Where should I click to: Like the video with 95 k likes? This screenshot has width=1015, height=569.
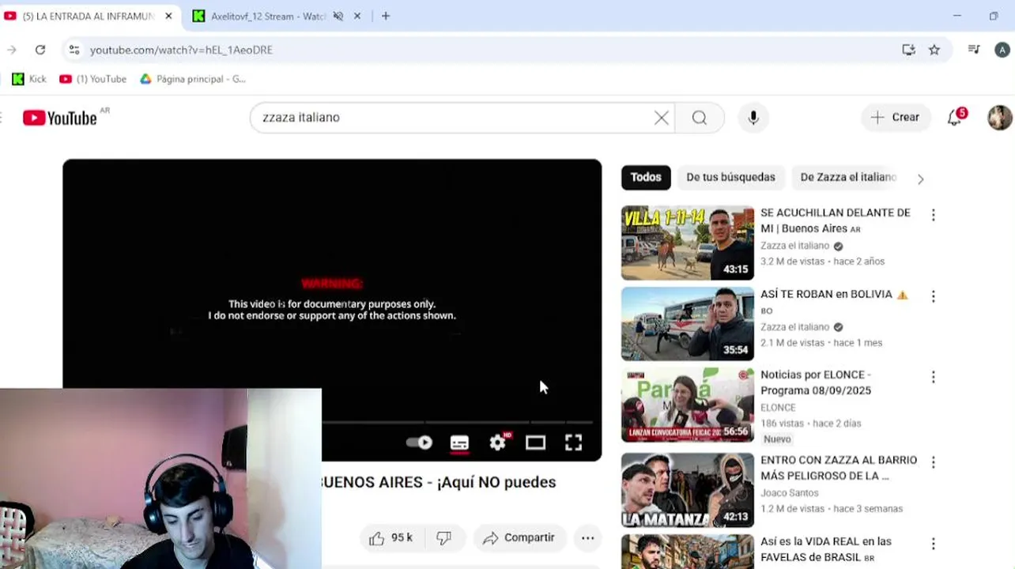coord(391,538)
